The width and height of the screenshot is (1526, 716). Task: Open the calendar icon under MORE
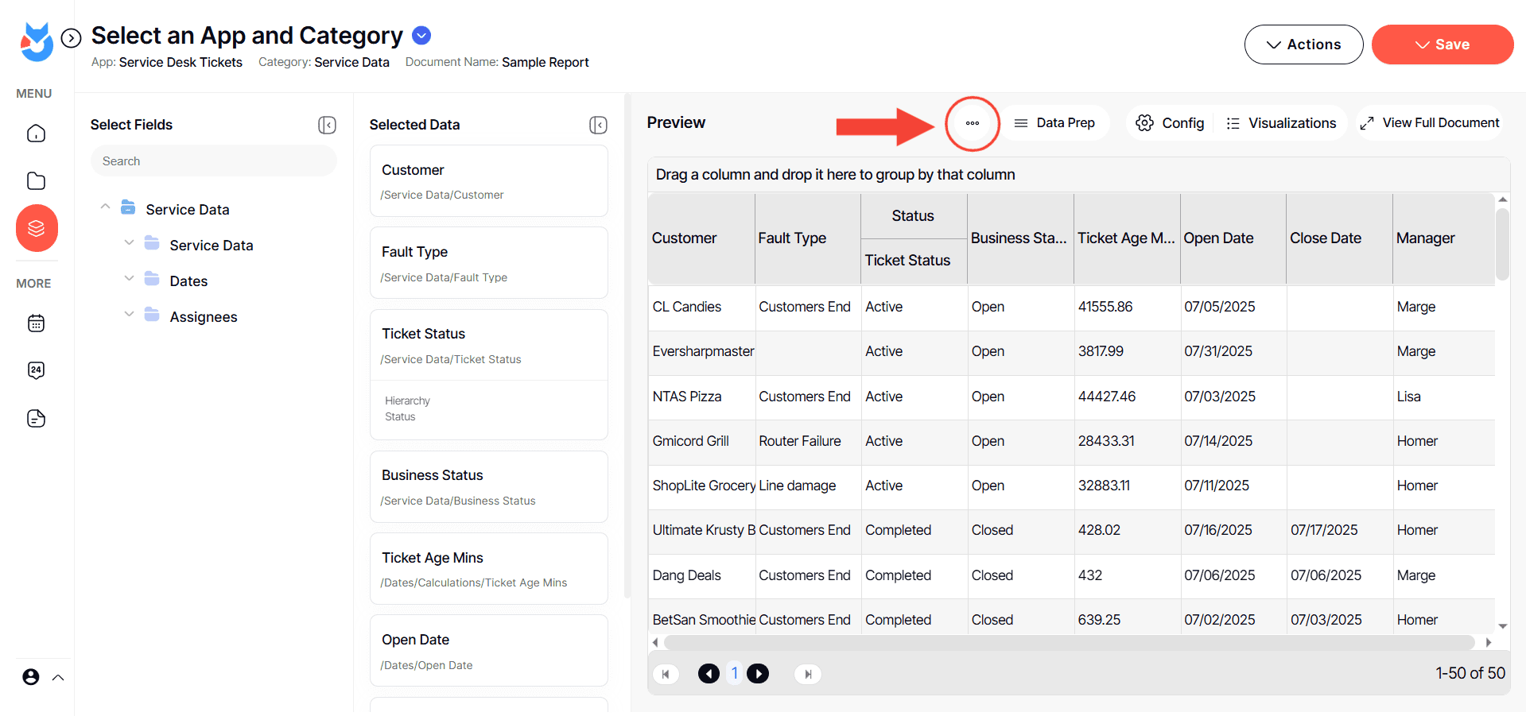click(x=36, y=323)
